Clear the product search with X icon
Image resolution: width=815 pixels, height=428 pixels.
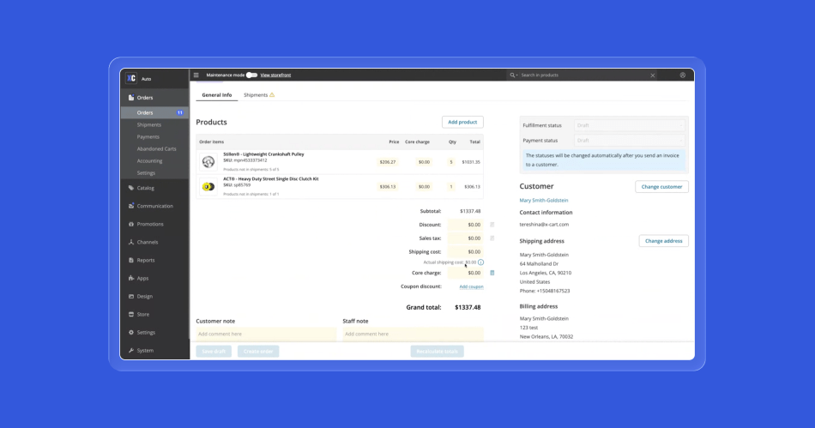click(653, 75)
